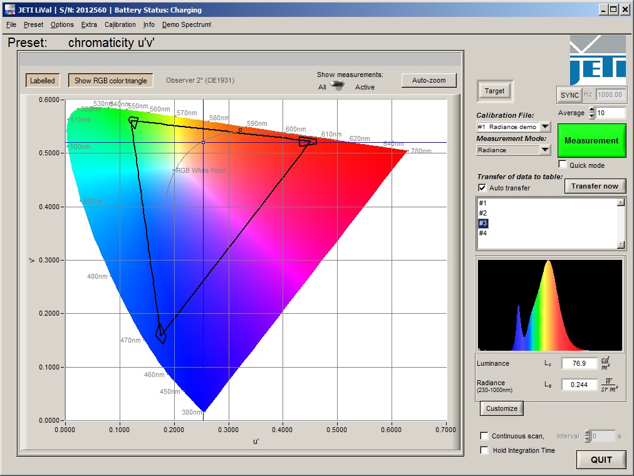Maximize the JETI LiVal window
634x476 pixels.
pyautogui.click(x=614, y=9)
